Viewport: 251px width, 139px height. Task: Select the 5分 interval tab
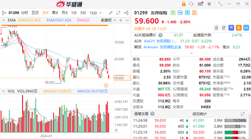[x=83, y=13]
